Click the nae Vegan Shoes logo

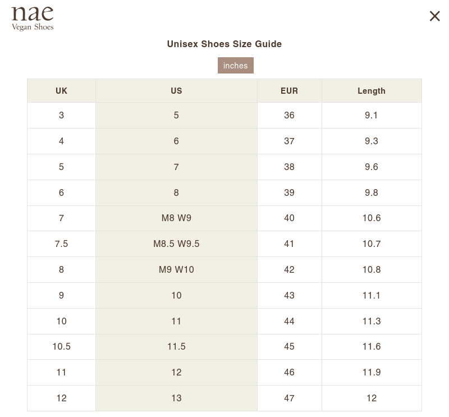33,18
